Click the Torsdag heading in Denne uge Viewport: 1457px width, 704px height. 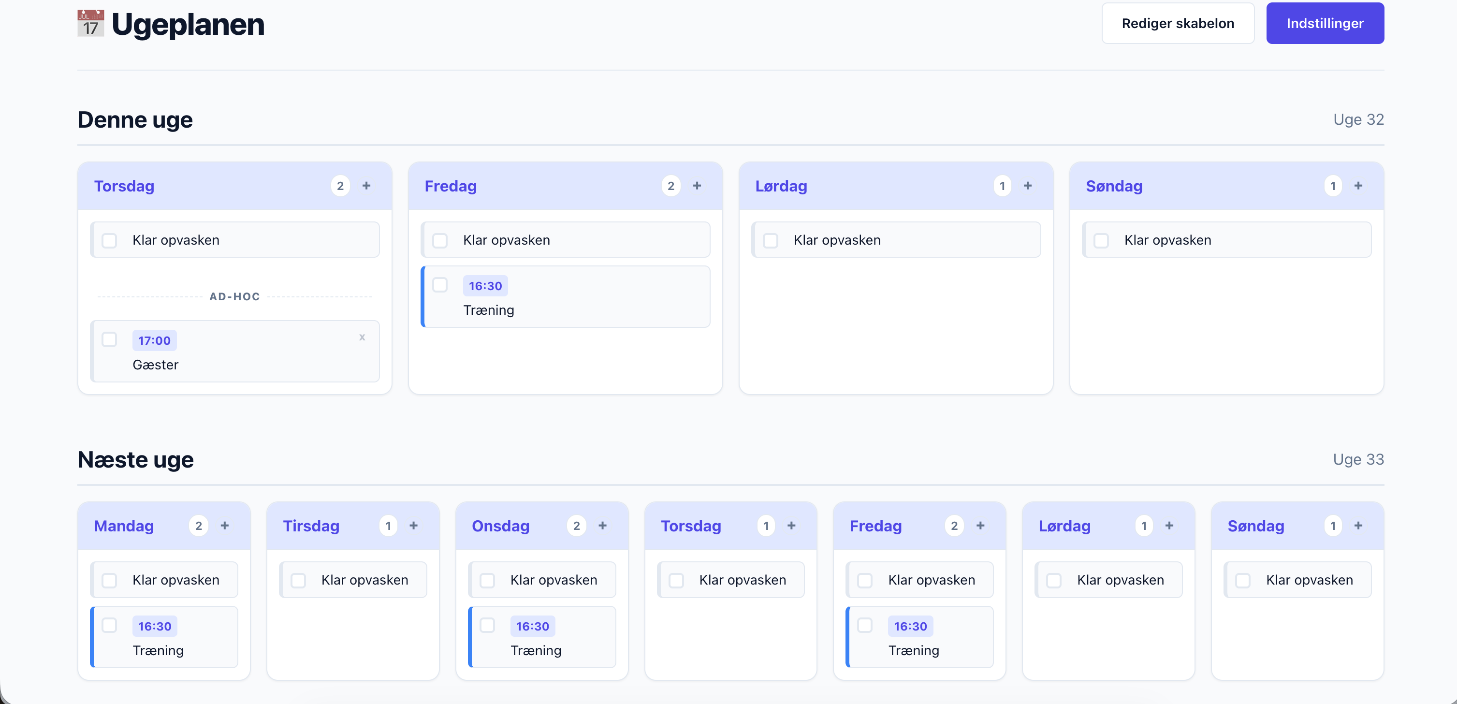tap(124, 186)
